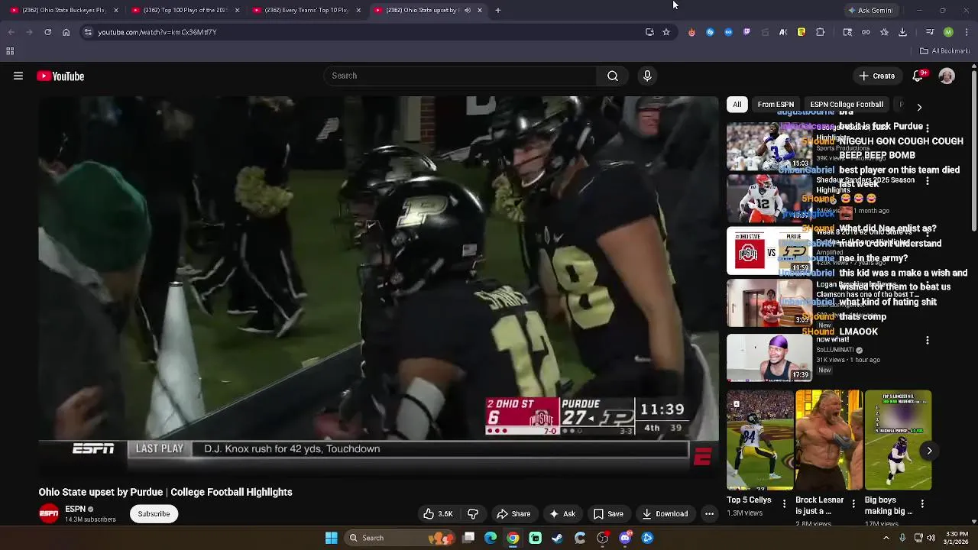The width and height of the screenshot is (978, 550).
Task: Open Chrome extensions puzzle icon
Action: pos(820,32)
